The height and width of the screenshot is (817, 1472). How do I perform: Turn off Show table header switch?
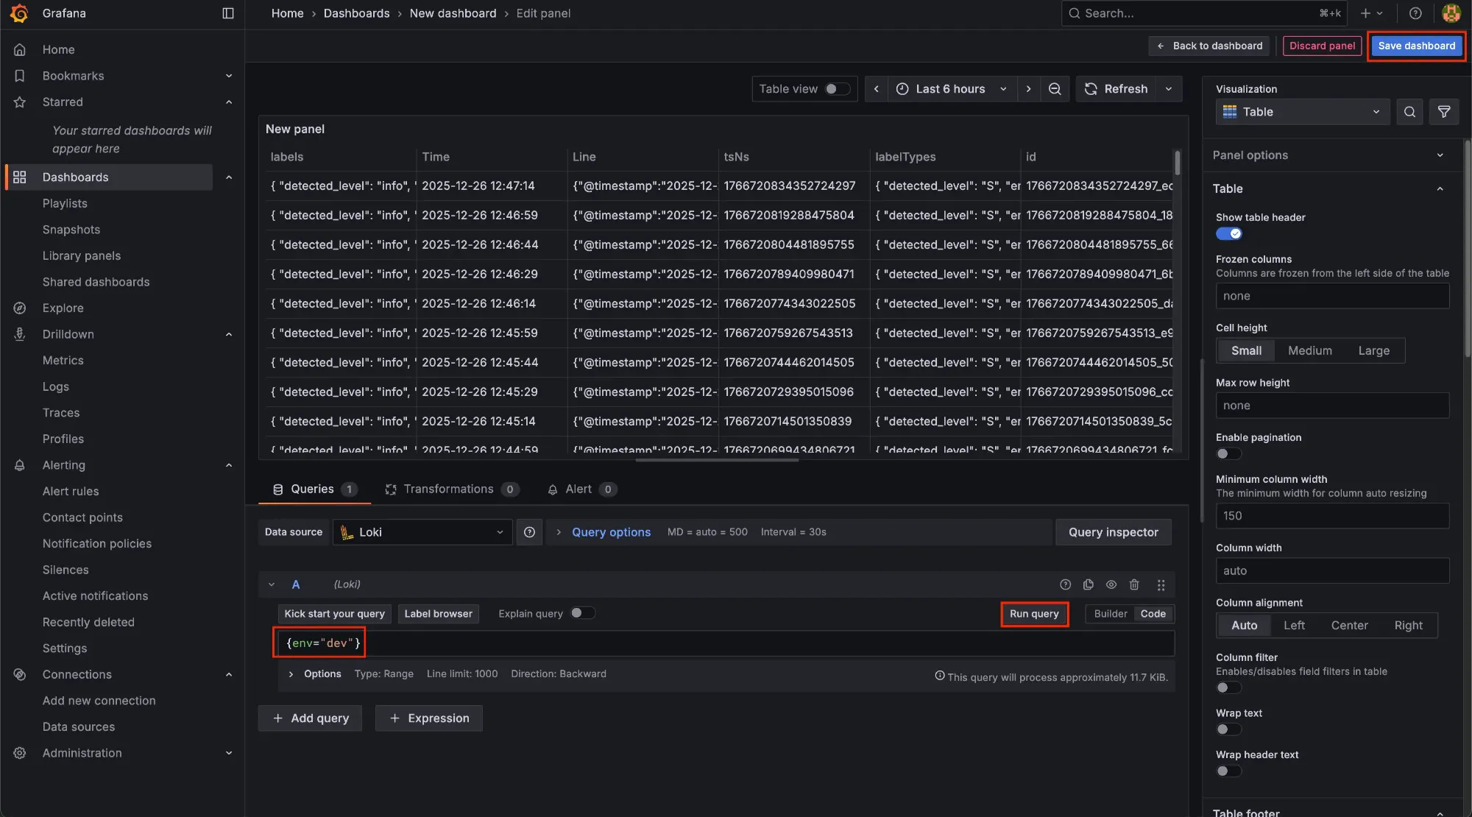(x=1228, y=234)
